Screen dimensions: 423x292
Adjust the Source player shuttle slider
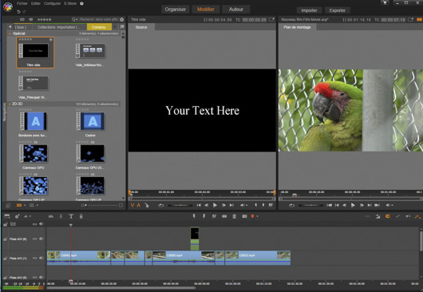[x=180, y=205]
